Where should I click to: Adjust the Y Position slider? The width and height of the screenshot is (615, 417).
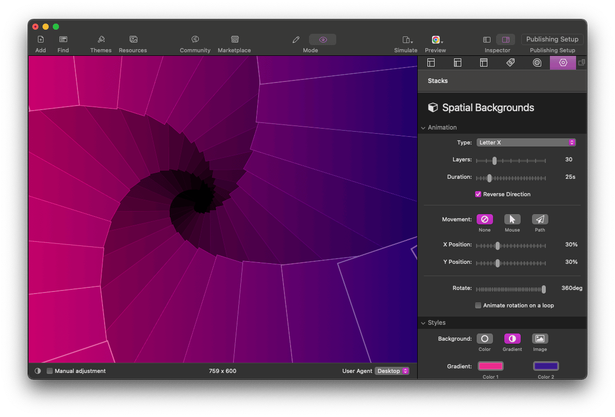click(511, 263)
